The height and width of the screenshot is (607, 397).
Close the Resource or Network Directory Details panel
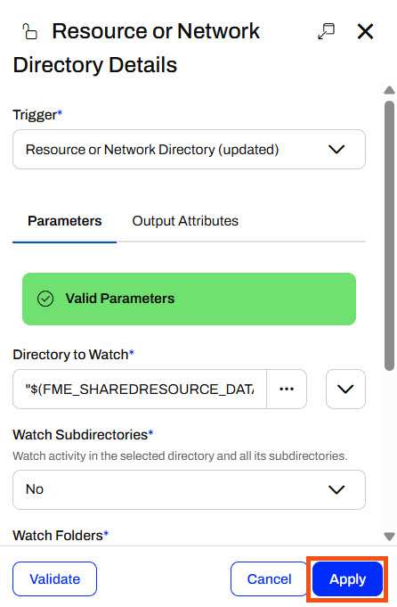pos(365,31)
